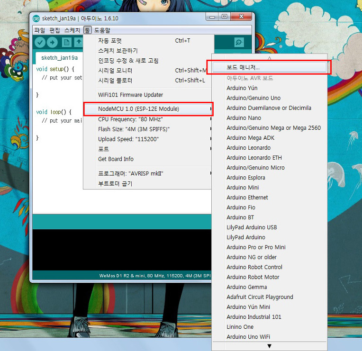Choose 부트로더 굽기 entry
This screenshot has width=362, height=351.
tap(147, 184)
